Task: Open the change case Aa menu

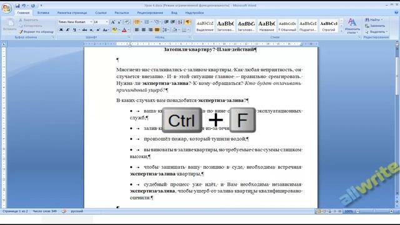Action: (x=105, y=30)
